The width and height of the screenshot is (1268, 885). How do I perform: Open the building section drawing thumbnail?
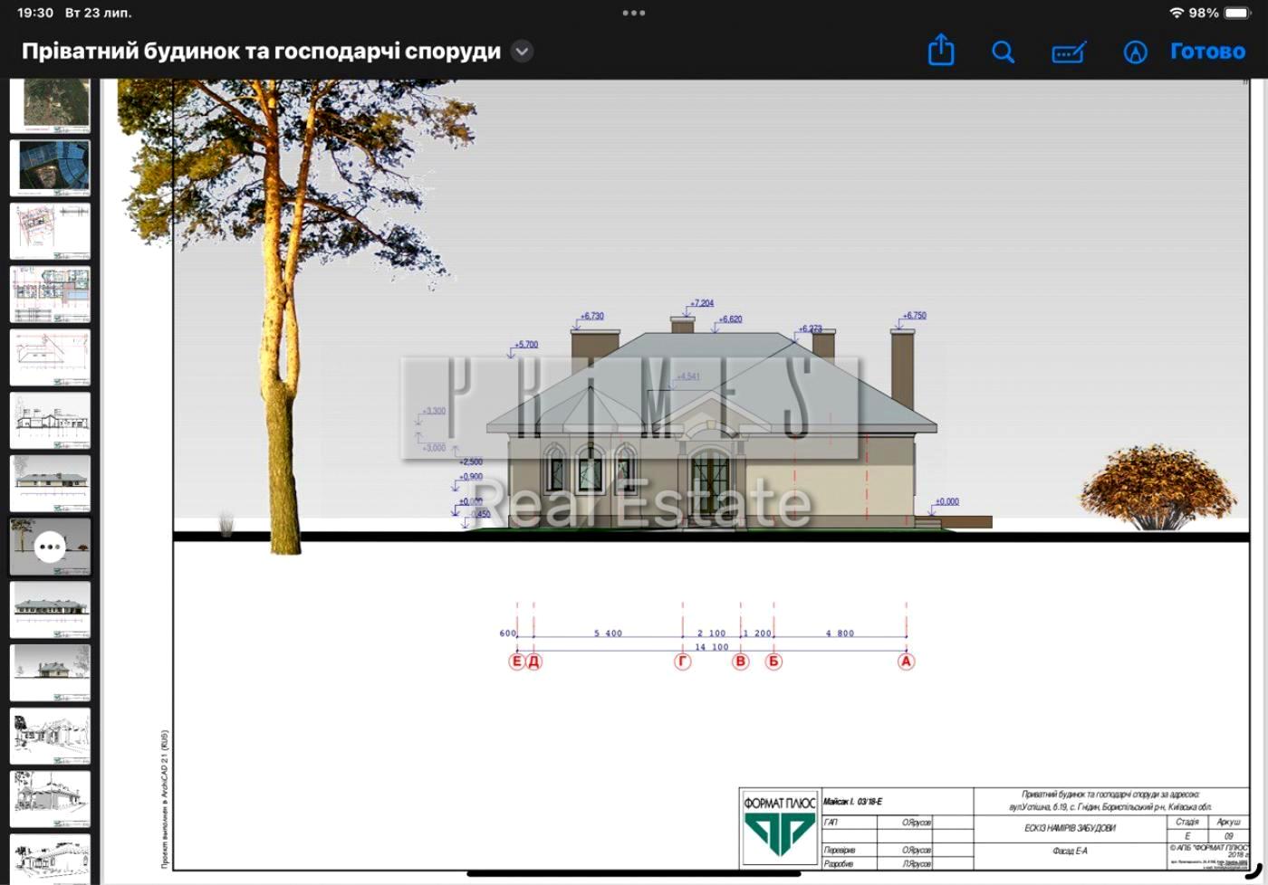click(50, 421)
